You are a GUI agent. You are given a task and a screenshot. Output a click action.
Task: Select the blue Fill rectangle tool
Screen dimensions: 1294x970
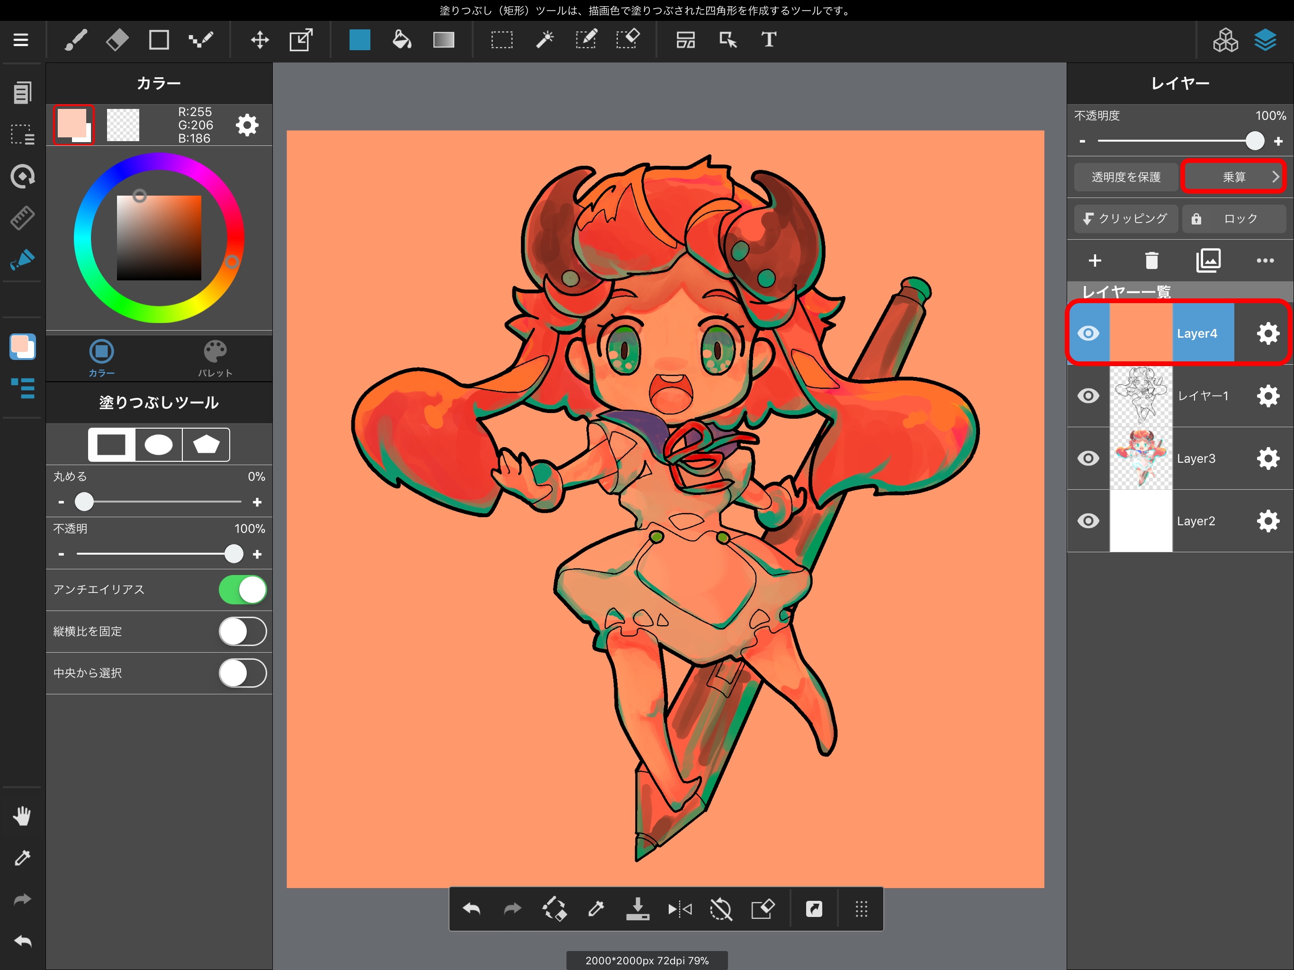pyautogui.click(x=360, y=40)
